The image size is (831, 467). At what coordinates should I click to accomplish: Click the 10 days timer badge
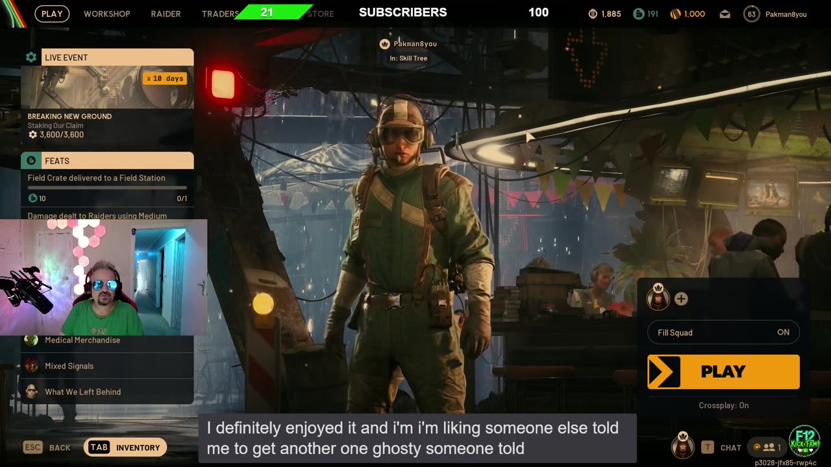166,78
